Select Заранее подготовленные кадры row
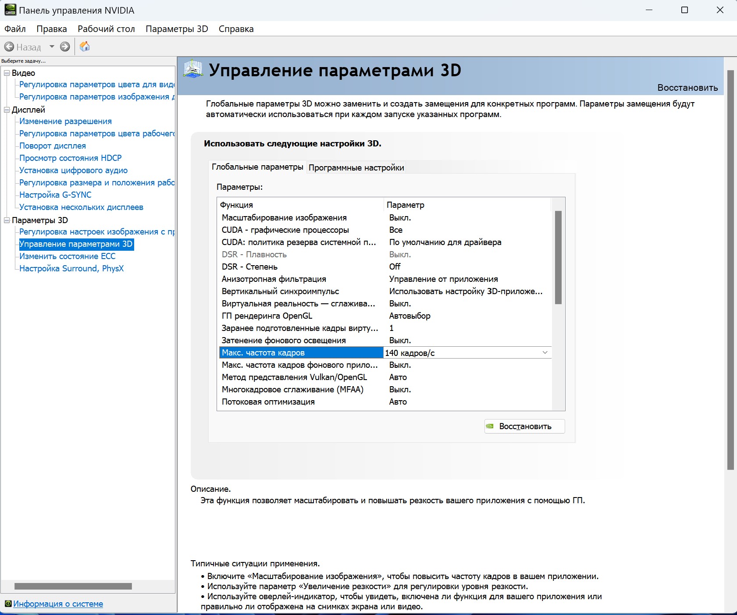This screenshot has width=737, height=615. pyautogui.click(x=385, y=328)
